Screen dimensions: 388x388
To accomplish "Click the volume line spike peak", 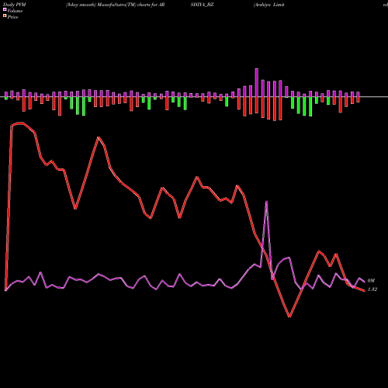I will pyautogui.click(x=266, y=201).
